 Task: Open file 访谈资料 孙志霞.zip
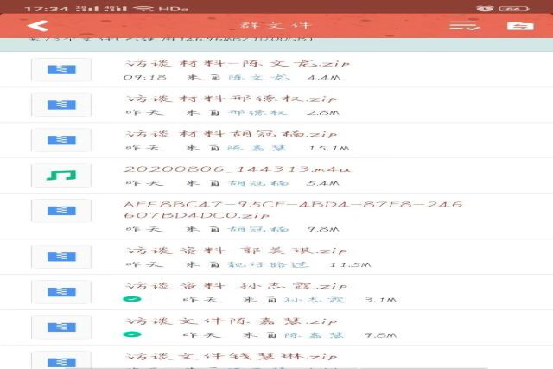pos(236,285)
